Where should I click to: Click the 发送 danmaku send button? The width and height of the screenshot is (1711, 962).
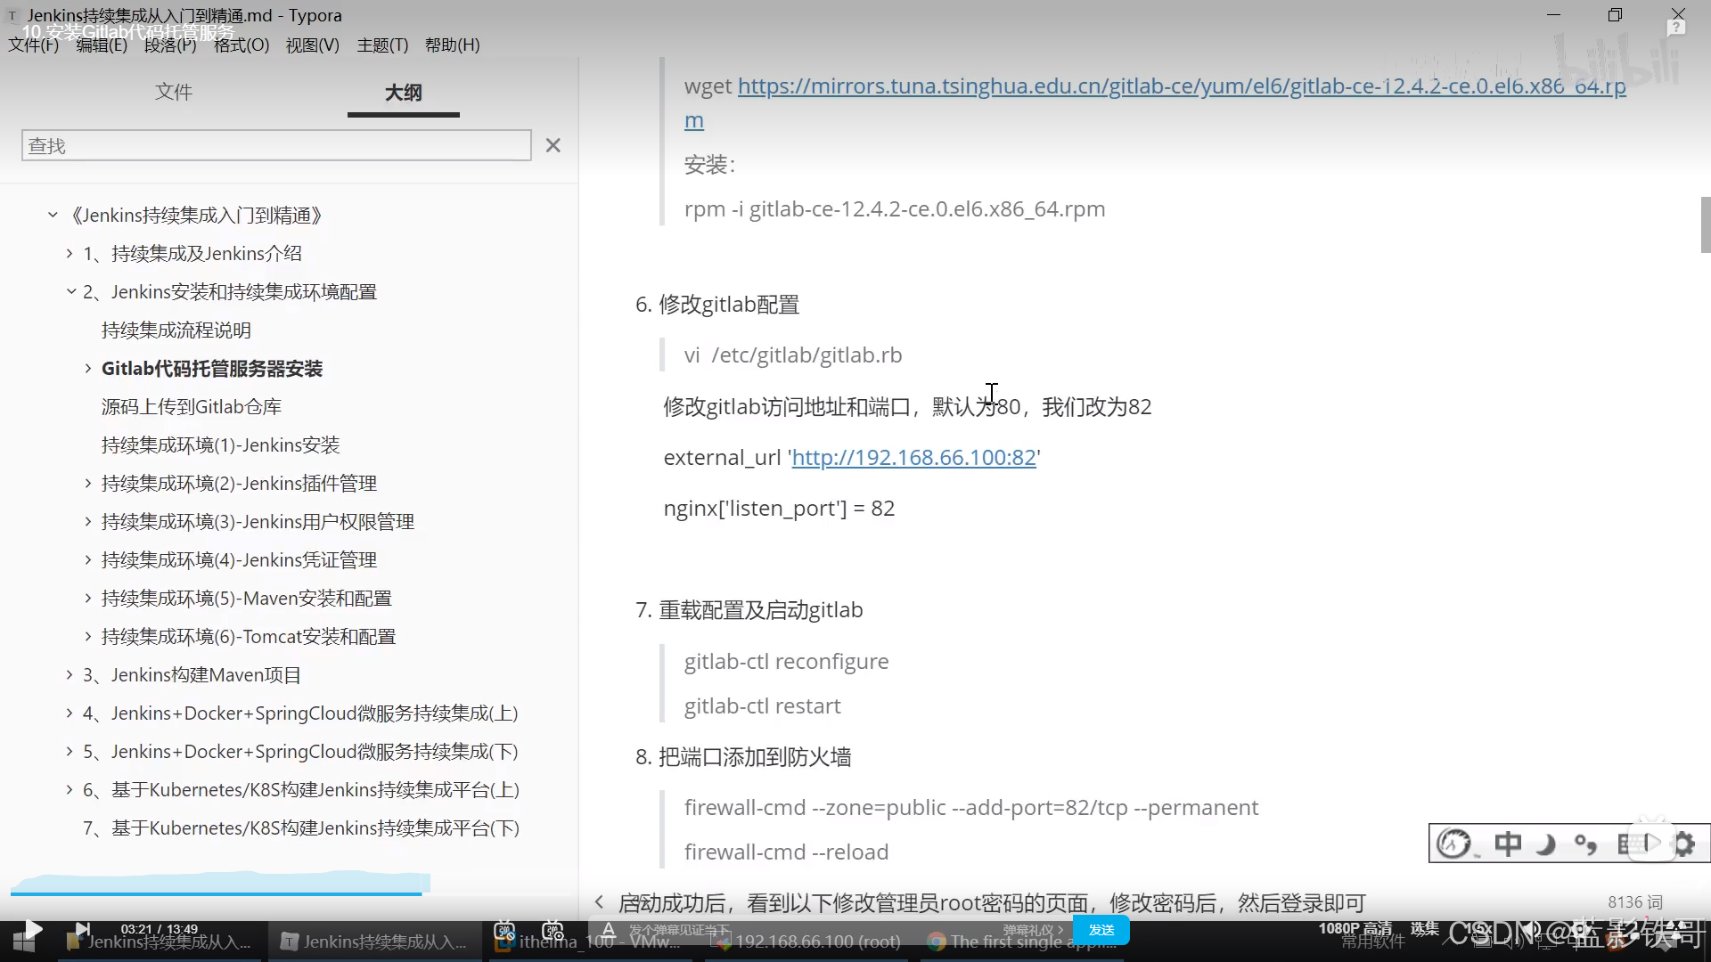(x=1101, y=930)
